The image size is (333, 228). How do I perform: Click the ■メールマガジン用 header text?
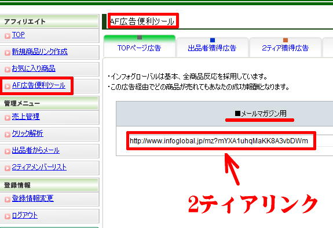pyautogui.click(x=261, y=114)
